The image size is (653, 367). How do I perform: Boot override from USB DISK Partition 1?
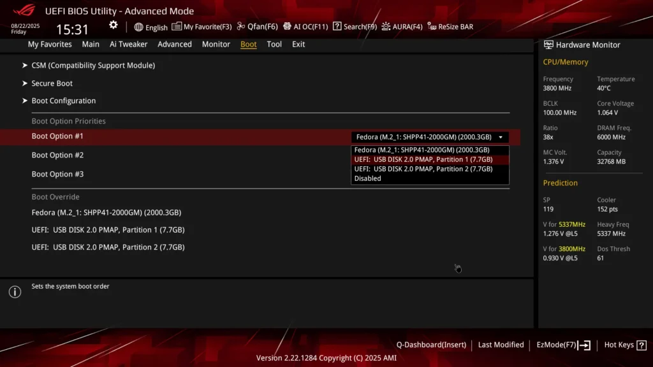[108, 229]
